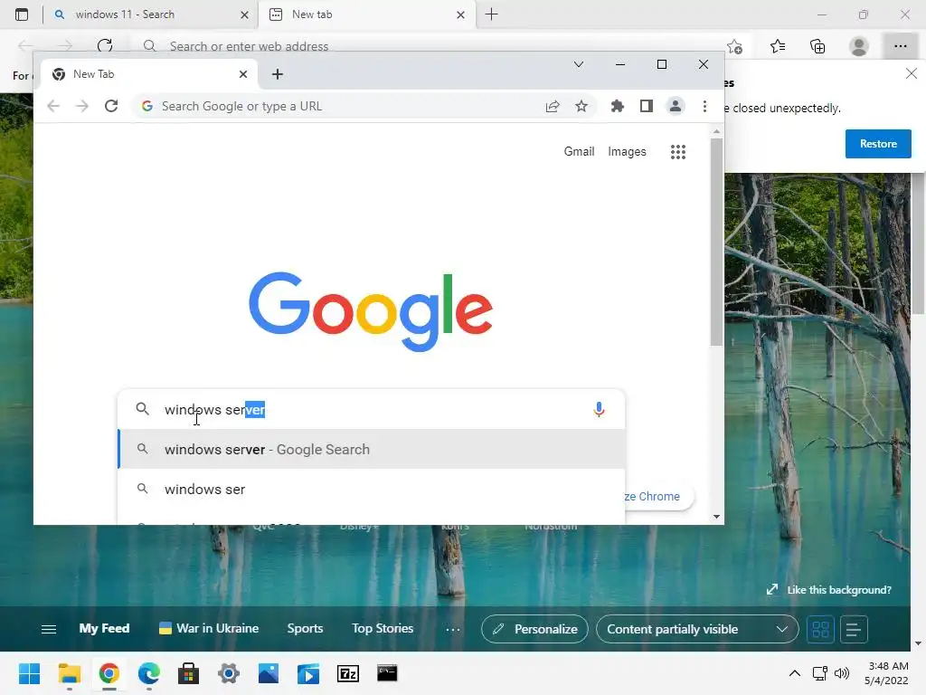Viewport: 926px width, 695px height.
Task: Open Edge Favorites list
Action: (778, 46)
